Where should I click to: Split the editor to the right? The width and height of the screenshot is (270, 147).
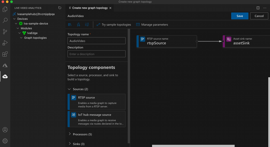[x=258, y=8]
